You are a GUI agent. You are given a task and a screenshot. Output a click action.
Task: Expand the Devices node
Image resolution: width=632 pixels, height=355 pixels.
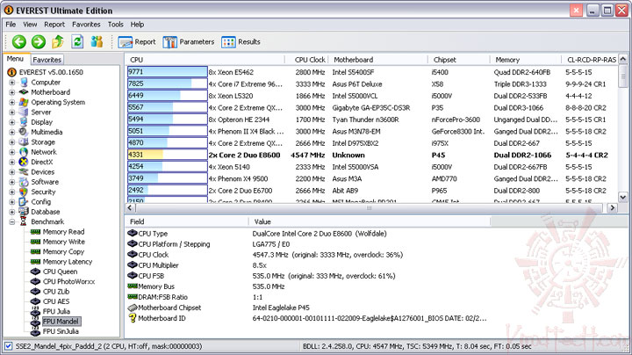(12, 172)
